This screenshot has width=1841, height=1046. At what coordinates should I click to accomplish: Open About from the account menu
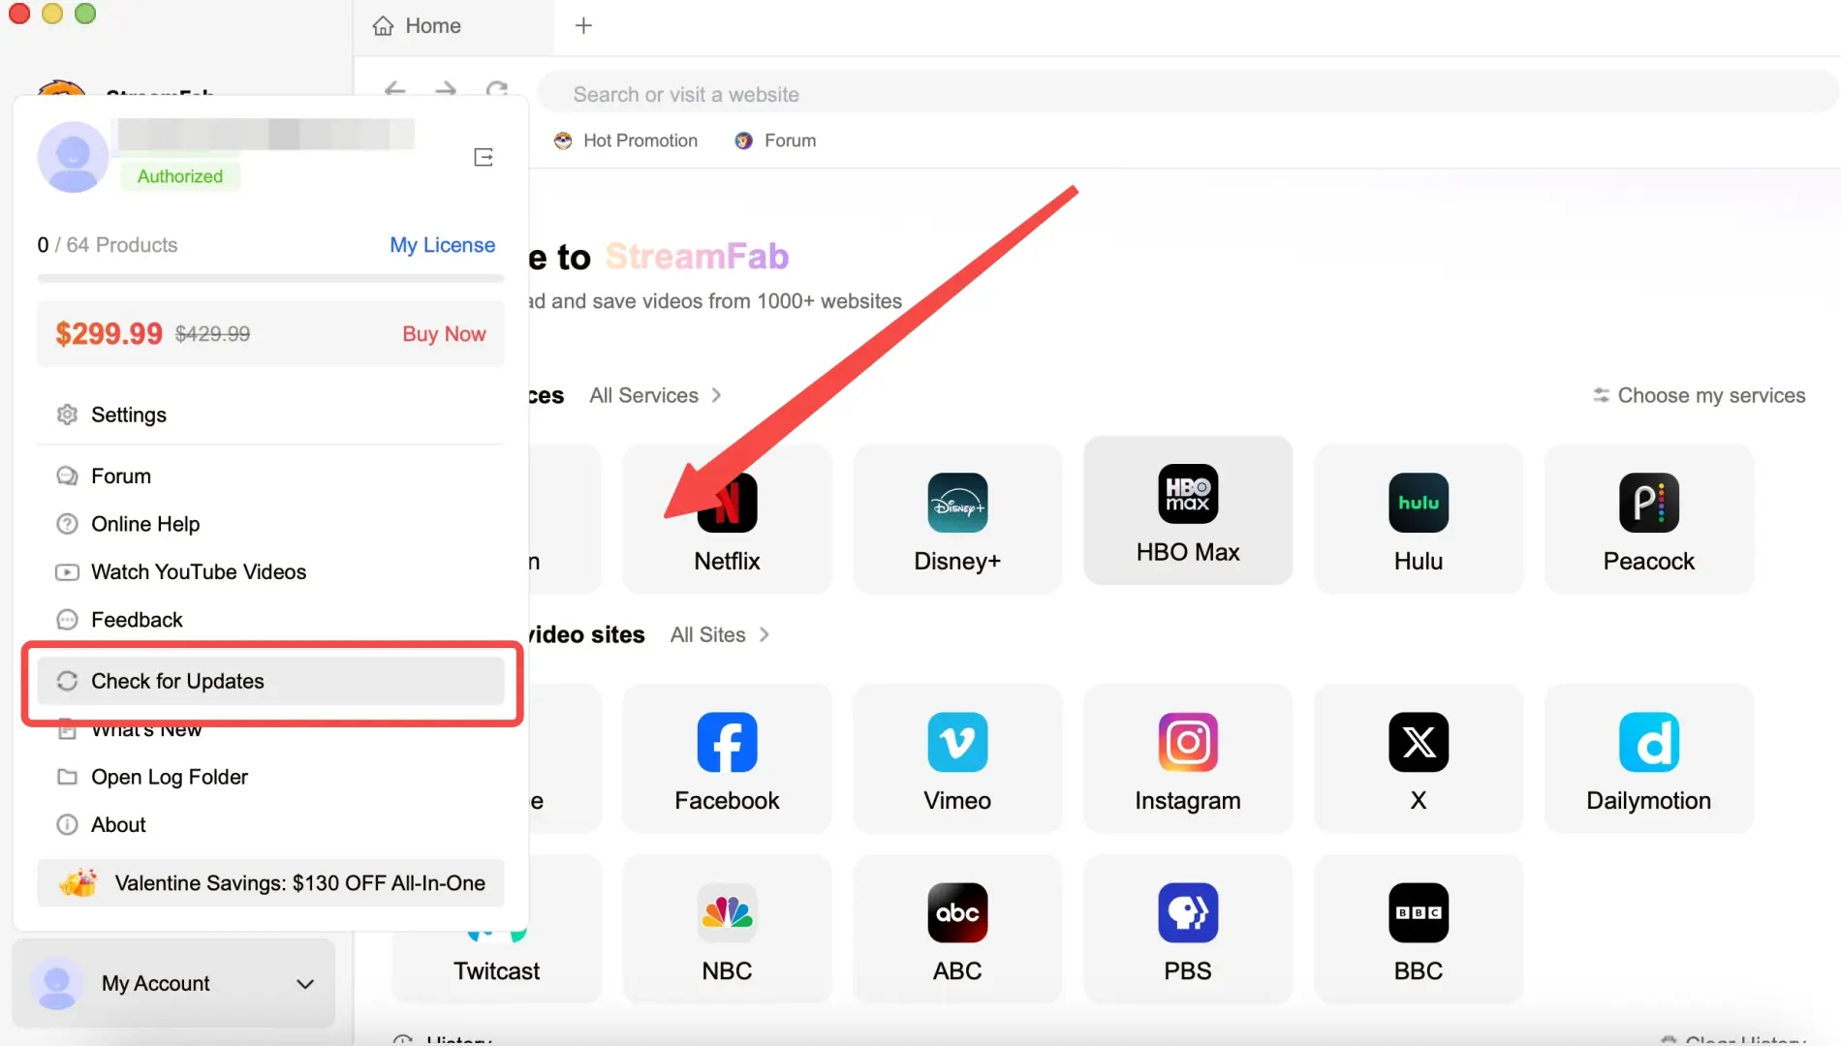[270, 825]
